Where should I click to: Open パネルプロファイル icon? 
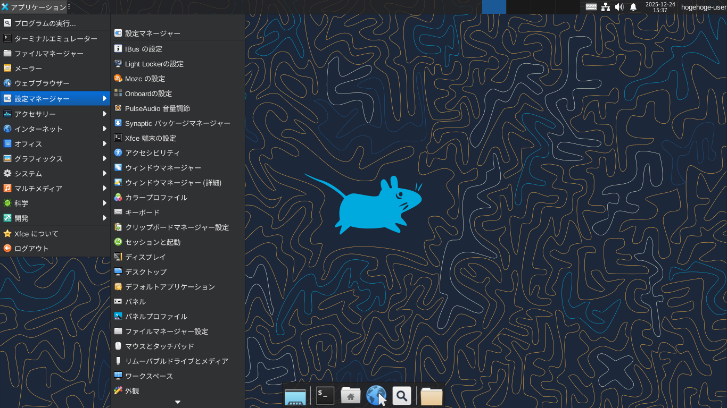118,317
